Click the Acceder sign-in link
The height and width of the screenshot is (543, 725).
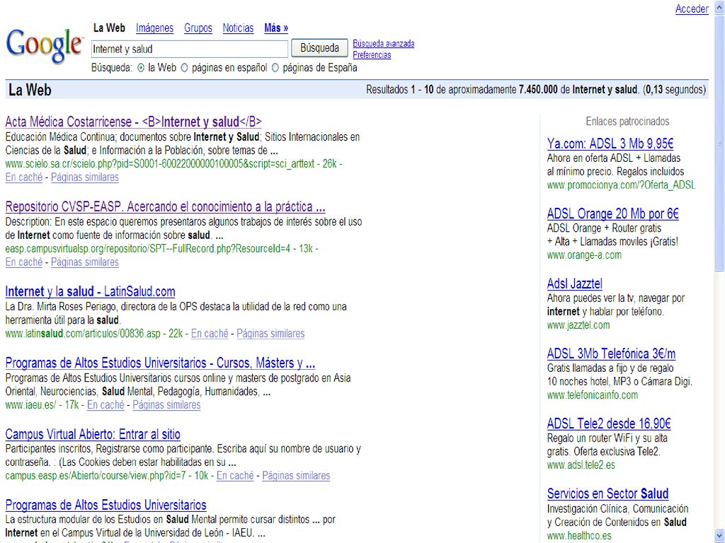692,8
